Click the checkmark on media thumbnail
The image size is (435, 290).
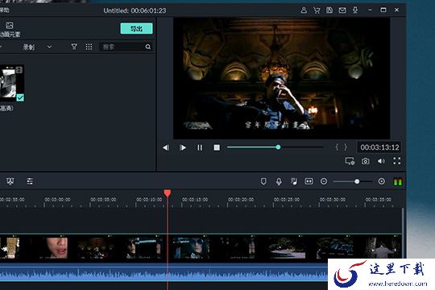20,97
